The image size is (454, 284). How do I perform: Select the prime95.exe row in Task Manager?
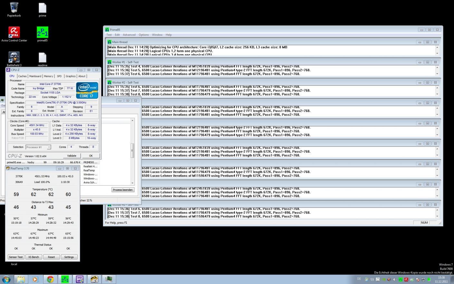coord(53,162)
